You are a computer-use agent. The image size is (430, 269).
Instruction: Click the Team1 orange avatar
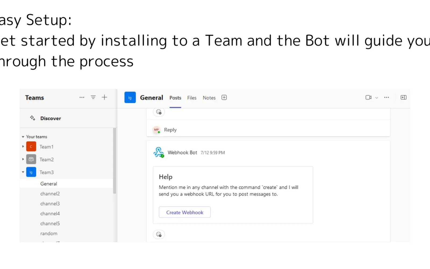pos(31,147)
